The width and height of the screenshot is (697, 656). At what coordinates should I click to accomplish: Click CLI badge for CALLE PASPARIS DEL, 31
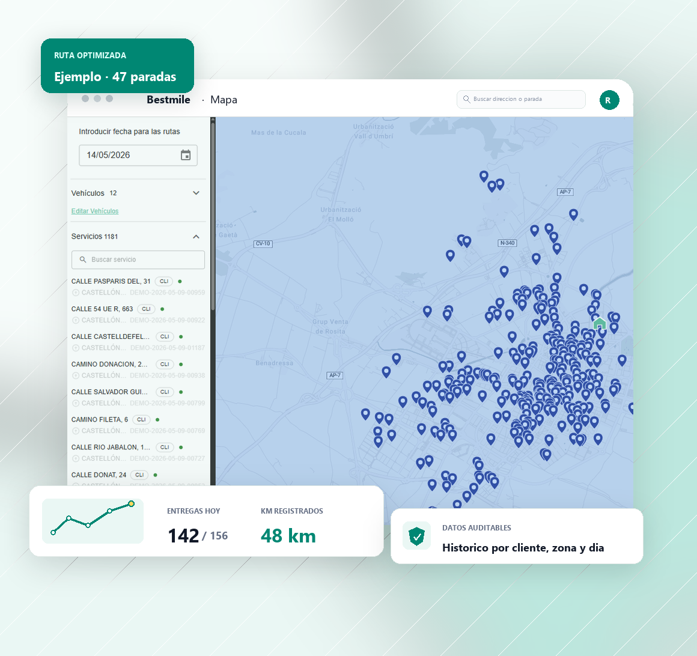tap(164, 281)
